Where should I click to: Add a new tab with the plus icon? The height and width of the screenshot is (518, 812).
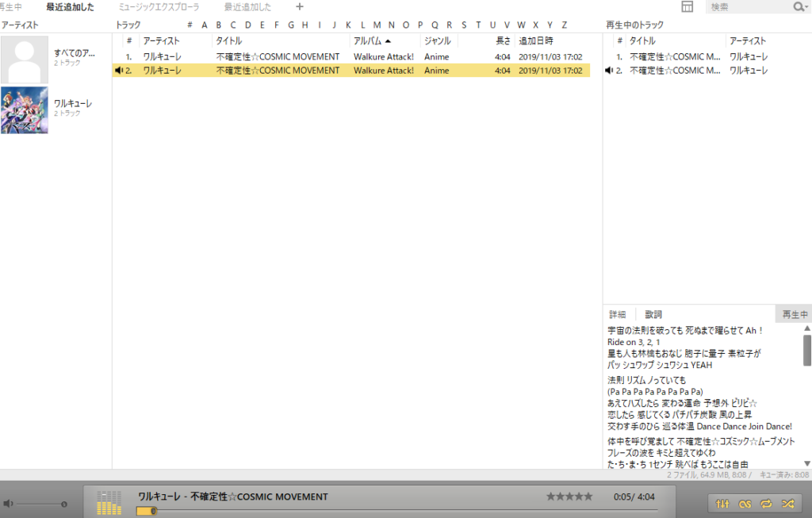pos(299,6)
